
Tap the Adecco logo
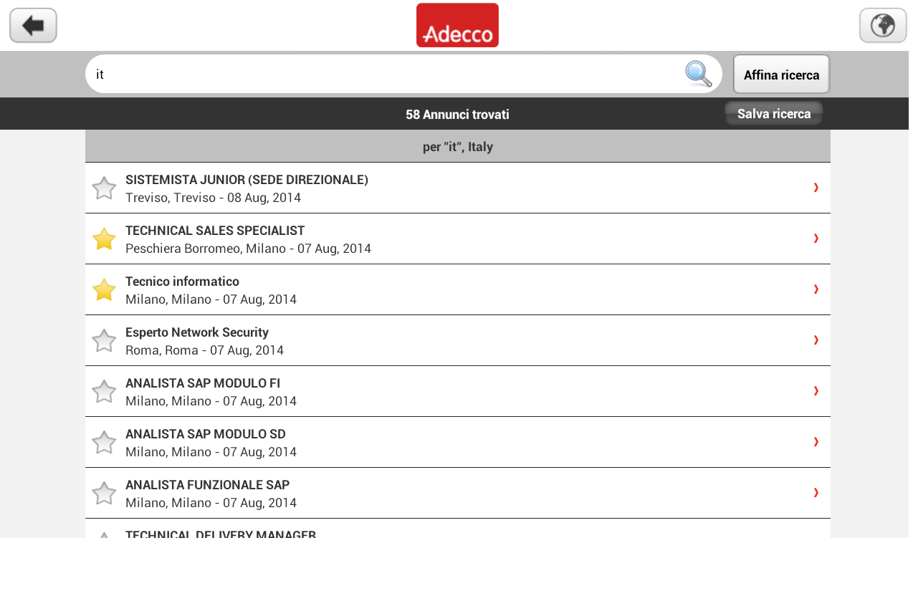point(457,25)
